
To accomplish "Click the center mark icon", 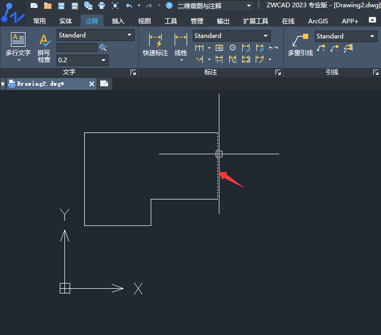I will 232,48.
